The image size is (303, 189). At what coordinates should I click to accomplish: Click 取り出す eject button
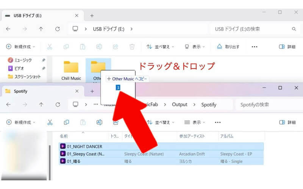coord(228,46)
